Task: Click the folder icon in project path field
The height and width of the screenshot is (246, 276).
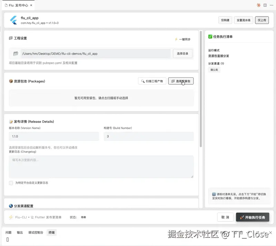Action: point(16,54)
